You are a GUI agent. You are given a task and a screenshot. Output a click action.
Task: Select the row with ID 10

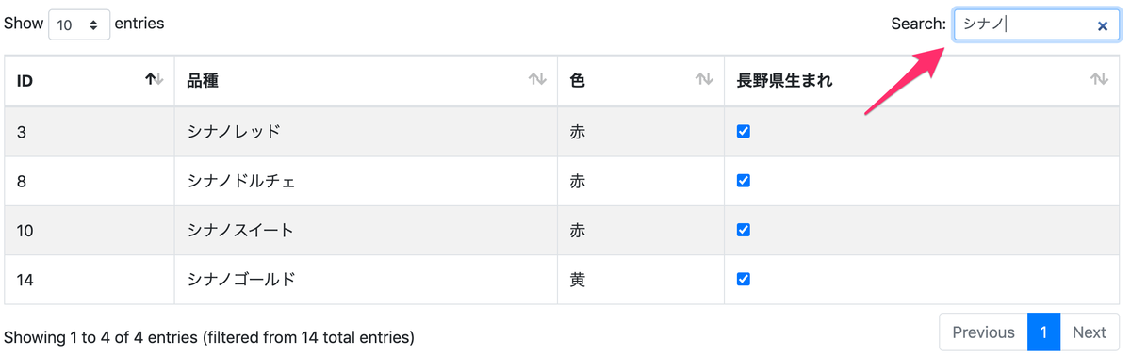[562, 230]
